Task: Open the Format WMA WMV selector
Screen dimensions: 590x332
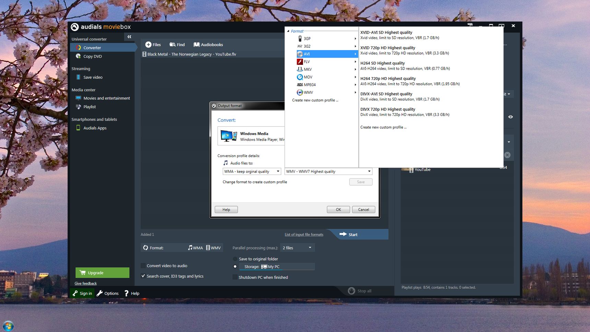Action: pyautogui.click(x=182, y=248)
